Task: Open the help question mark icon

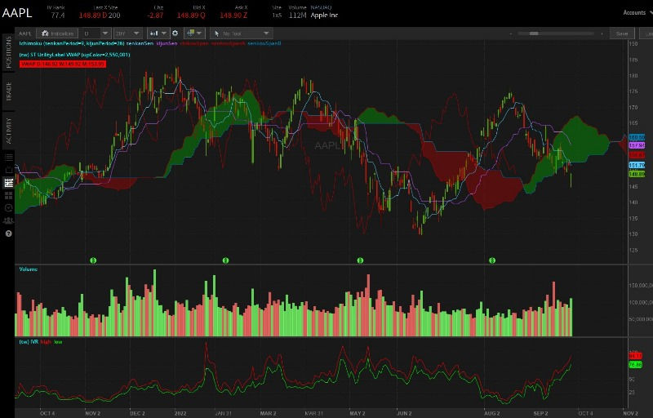Action: [x=8, y=233]
